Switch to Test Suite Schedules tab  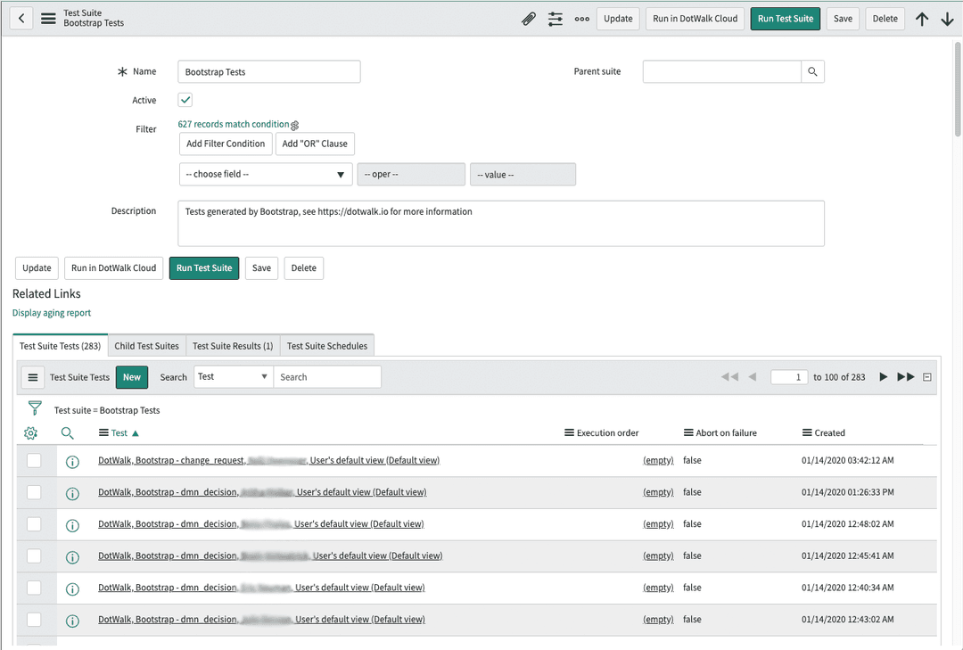(x=327, y=346)
